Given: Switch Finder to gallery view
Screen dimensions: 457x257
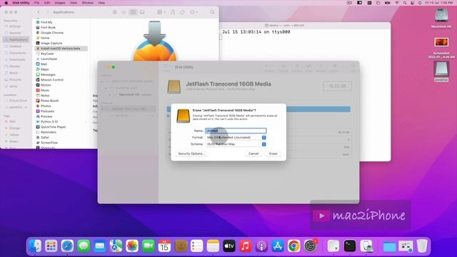Looking at the screenshot, I should click(x=142, y=12).
